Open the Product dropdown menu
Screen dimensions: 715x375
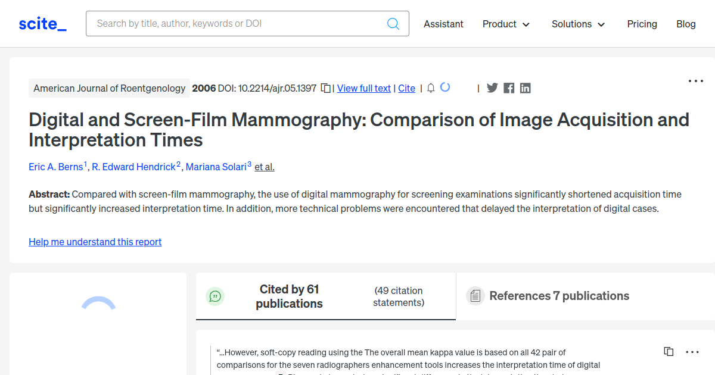pyautogui.click(x=506, y=24)
